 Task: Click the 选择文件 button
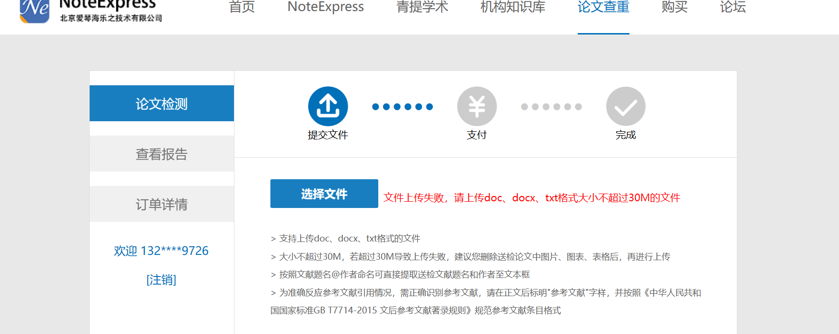(324, 194)
